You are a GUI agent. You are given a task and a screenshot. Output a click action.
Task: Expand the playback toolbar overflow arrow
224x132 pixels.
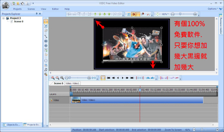coord(156,79)
